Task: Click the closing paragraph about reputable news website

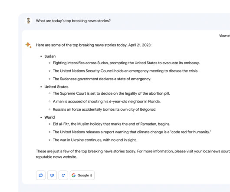Action: 133,154
